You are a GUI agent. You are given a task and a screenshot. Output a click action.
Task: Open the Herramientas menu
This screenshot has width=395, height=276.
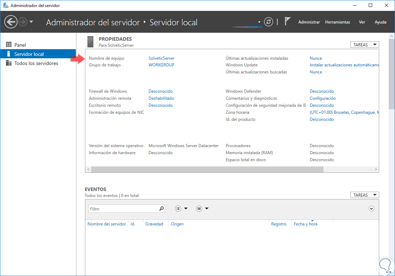(x=337, y=22)
